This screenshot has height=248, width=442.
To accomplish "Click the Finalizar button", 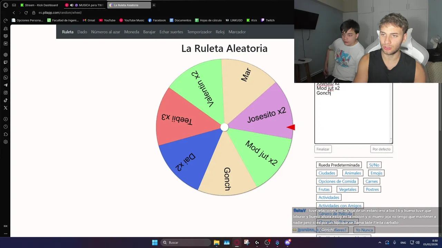I will click(x=323, y=149).
